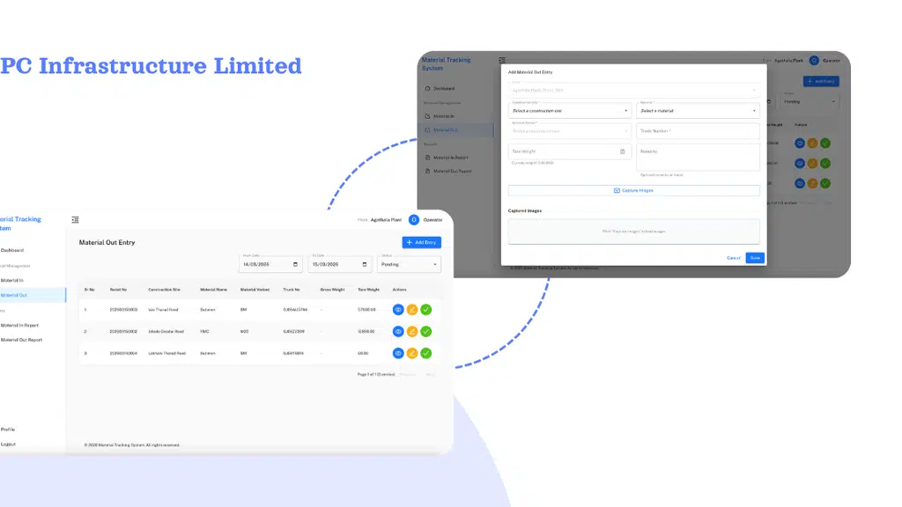The width and height of the screenshot is (902, 507).
Task: Edit row 1 Vav Tharad Road entry
Action: 412,310
